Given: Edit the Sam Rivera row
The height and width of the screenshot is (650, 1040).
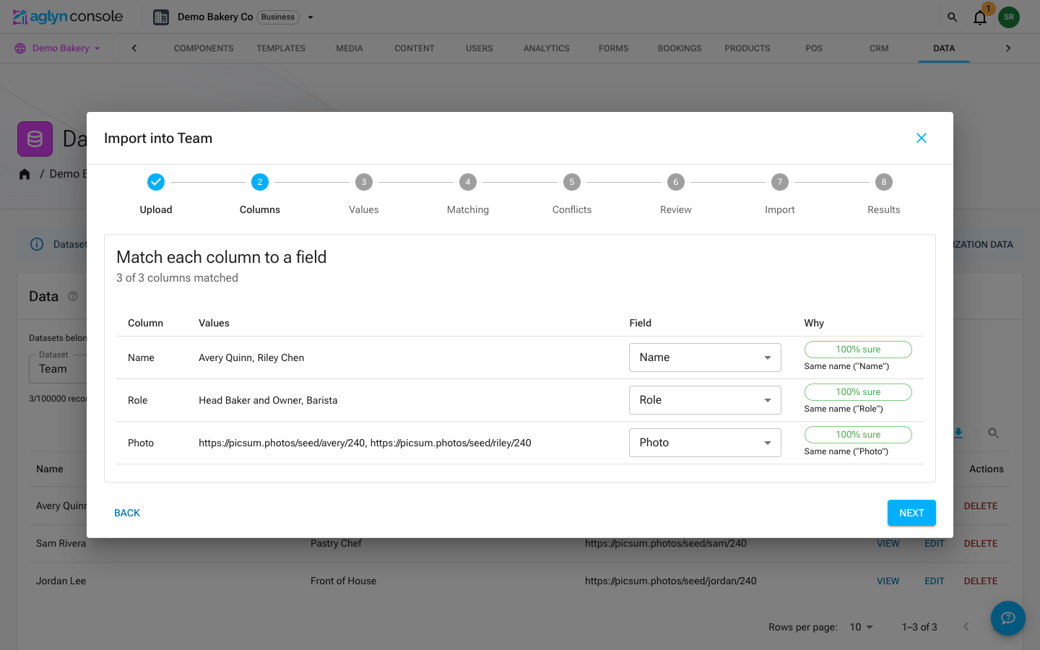Looking at the screenshot, I should click(x=935, y=543).
